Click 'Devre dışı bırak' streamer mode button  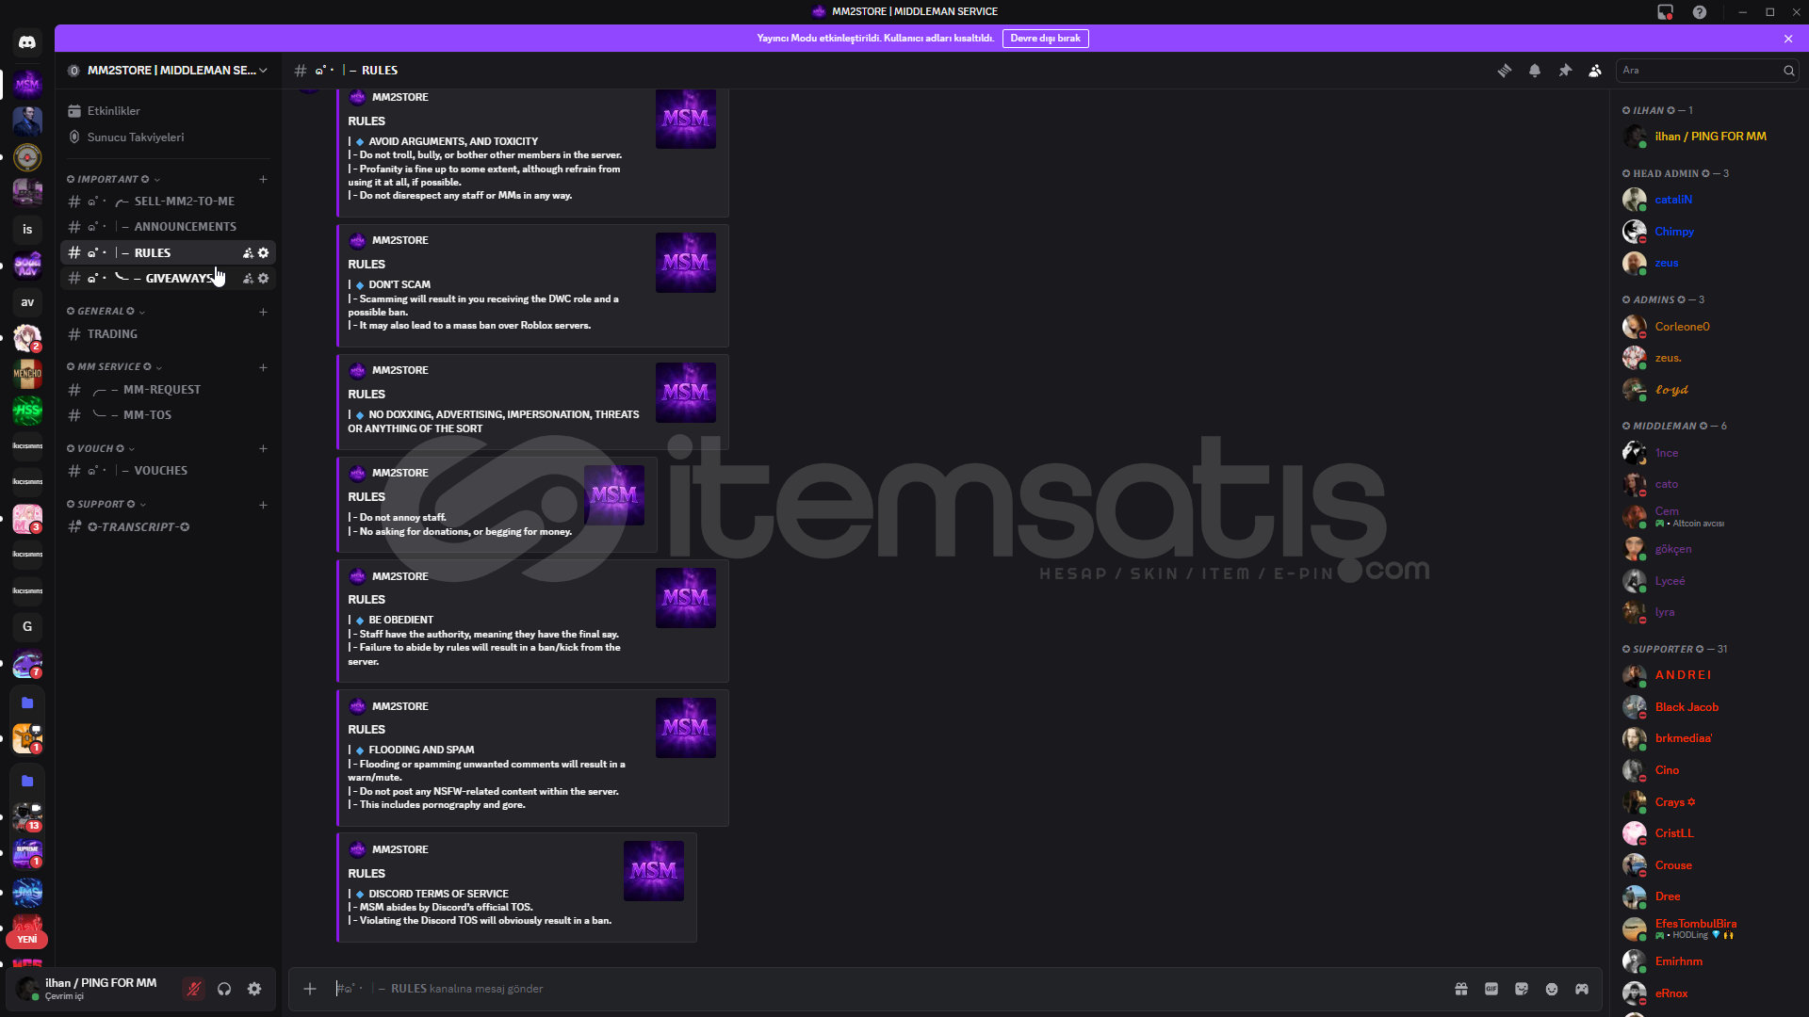click(x=1045, y=39)
